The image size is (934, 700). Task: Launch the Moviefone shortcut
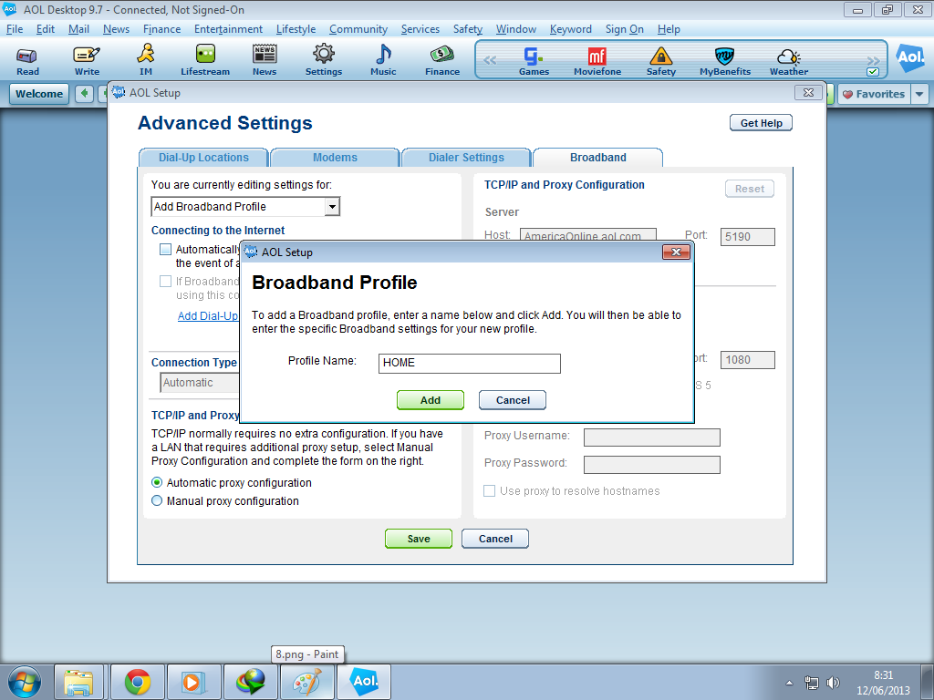point(597,62)
